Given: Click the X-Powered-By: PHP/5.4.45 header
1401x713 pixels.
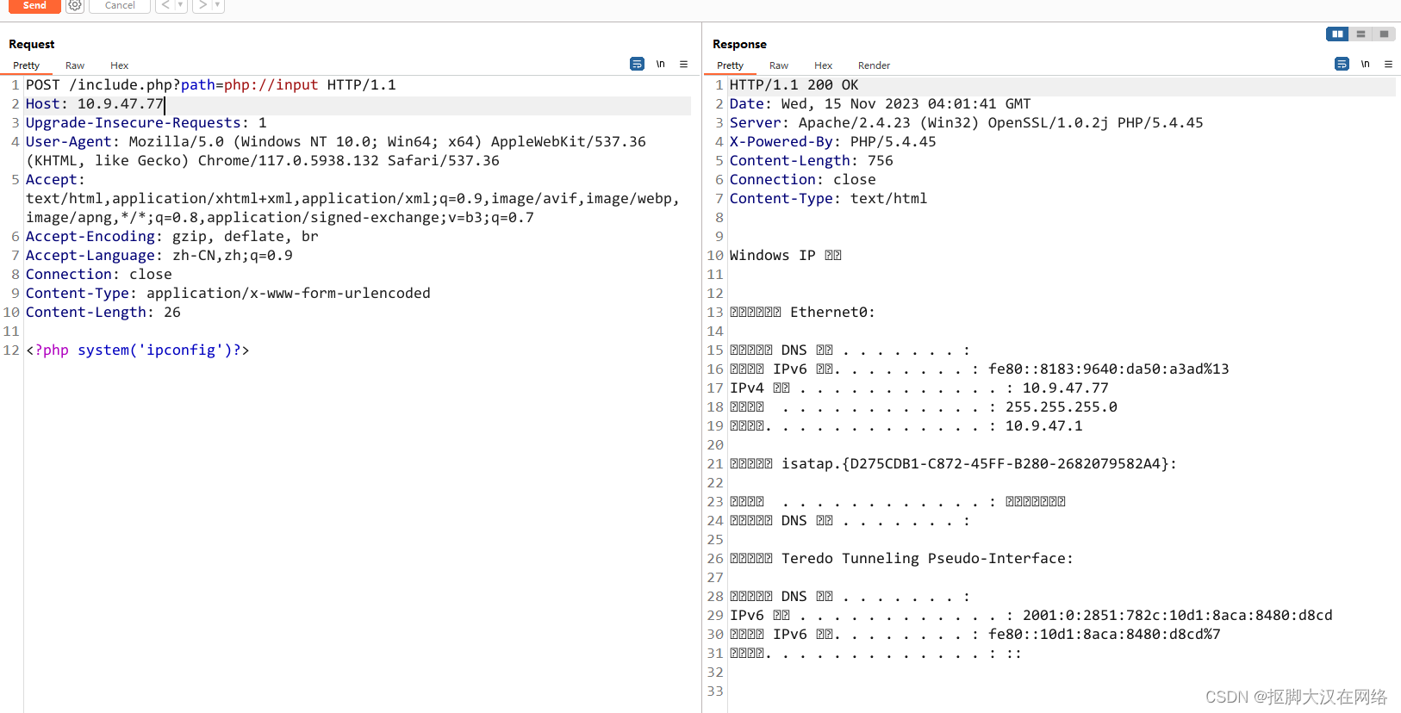Looking at the screenshot, I should click(833, 141).
